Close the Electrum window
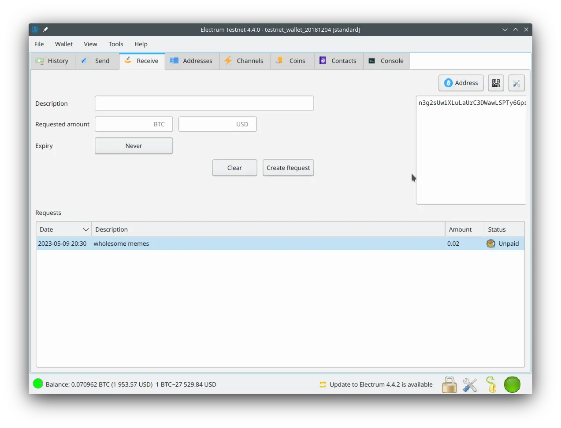Image resolution: width=561 pixels, height=428 pixels. click(x=526, y=30)
